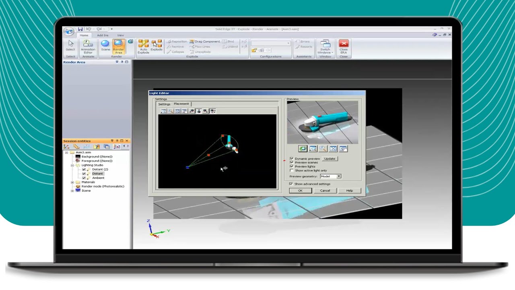This screenshot has height=290, width=515.
Task: Click magnifier zoom icon under Preview image
Action: point(323,149)
